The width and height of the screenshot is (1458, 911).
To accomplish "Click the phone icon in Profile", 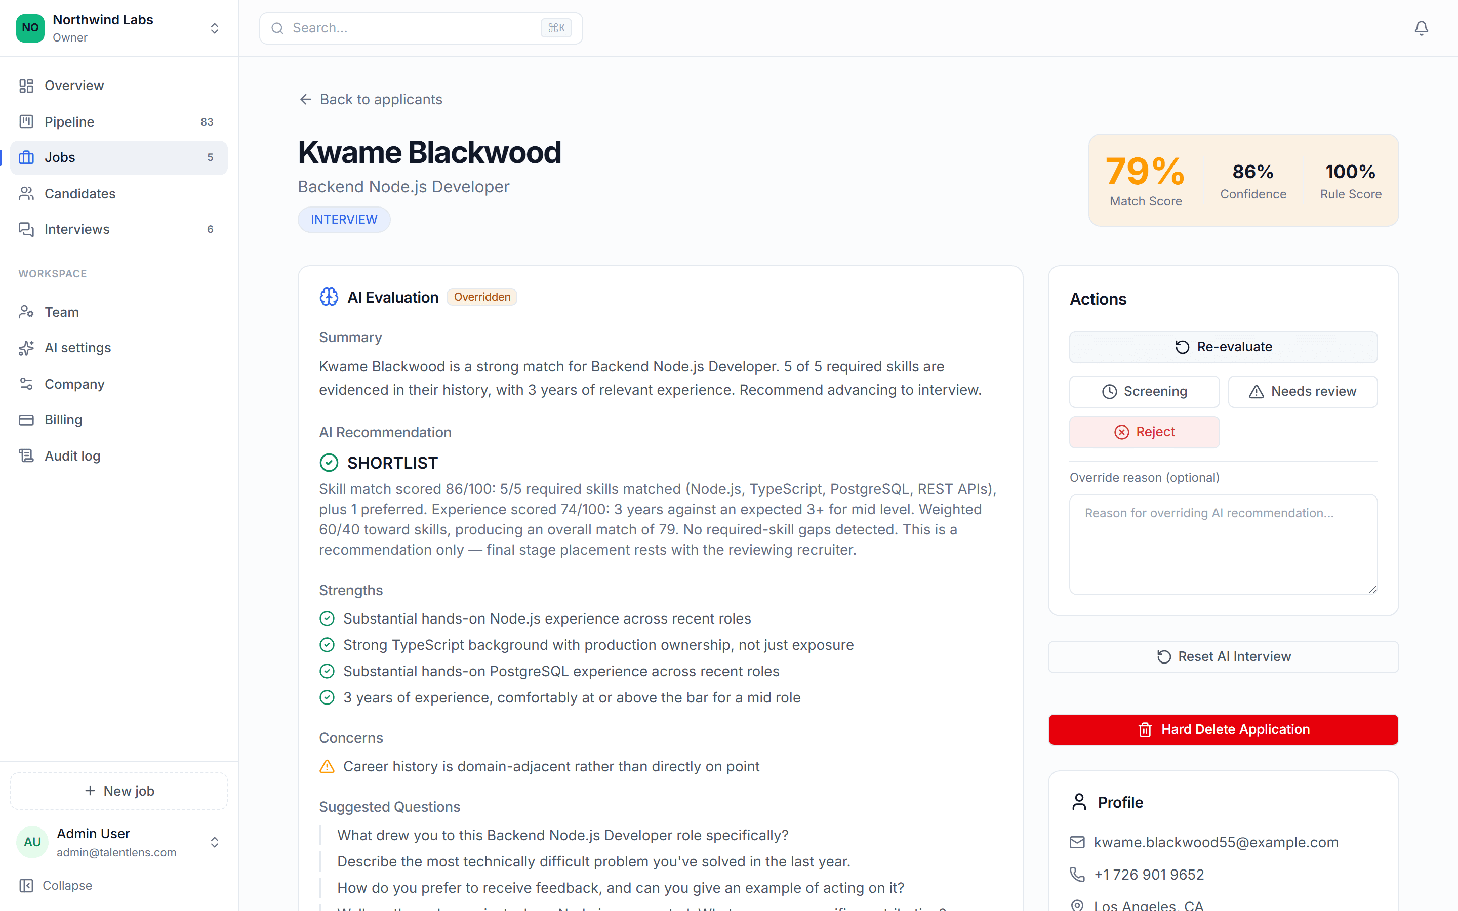I will tap(1077, 874).
